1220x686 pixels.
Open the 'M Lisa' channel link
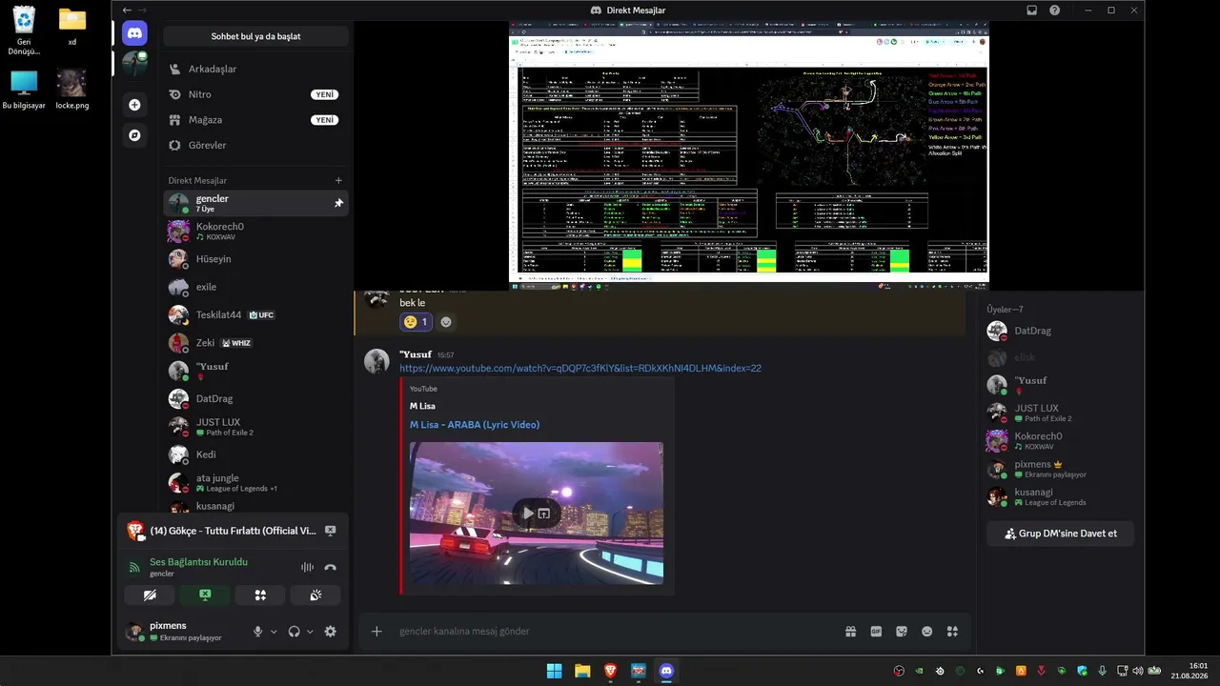click(422, 406)
